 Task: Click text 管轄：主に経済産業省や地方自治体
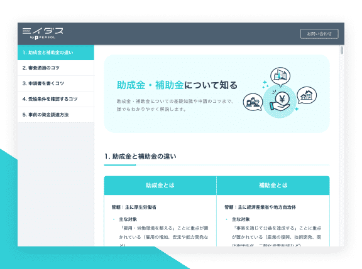click(260, 208)
